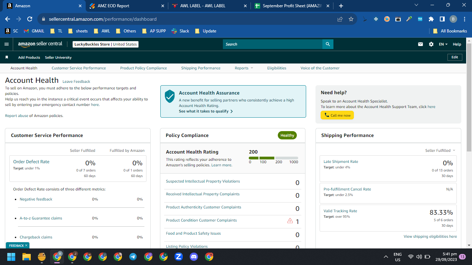Open a new browser tab
Screen dimensions: 472x265
341,6
